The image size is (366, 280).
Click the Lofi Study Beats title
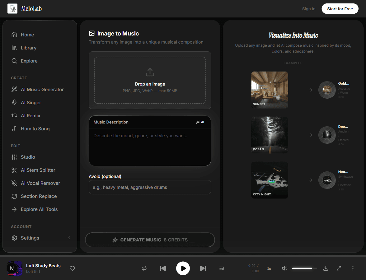point(43,266)
